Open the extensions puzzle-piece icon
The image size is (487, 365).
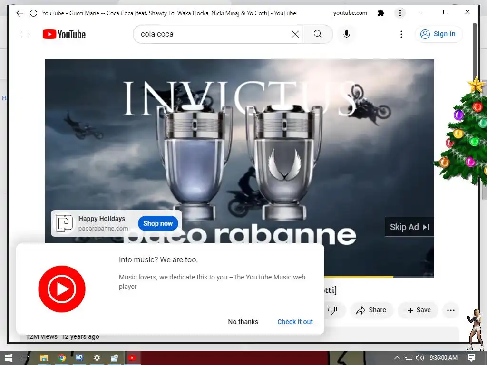381,13
